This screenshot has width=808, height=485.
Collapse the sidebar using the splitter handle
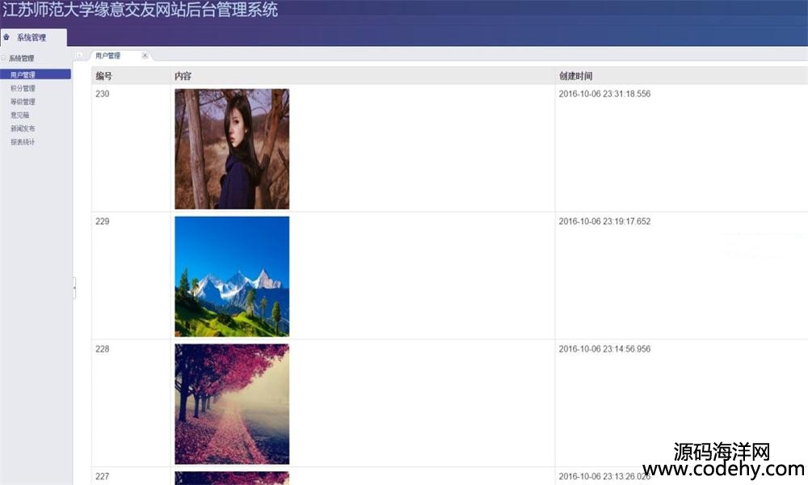click(x=74, y=288)
